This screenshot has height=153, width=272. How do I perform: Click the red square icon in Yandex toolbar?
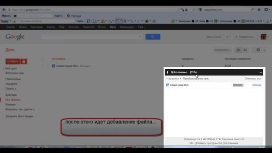point(147,21)
